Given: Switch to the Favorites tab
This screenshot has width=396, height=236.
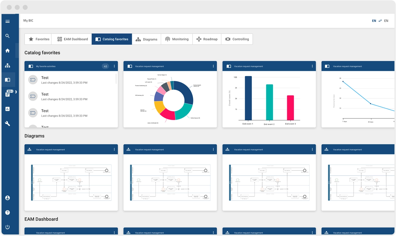Looking at the screenshot, I should point(38,39).
